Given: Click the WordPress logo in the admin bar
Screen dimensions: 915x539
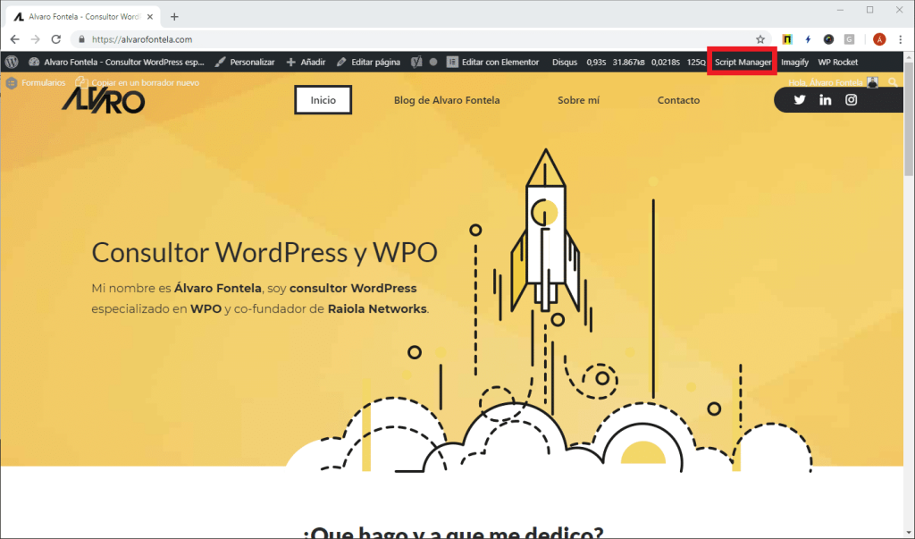Looking at the screenshot, I should tap(11, 62).
